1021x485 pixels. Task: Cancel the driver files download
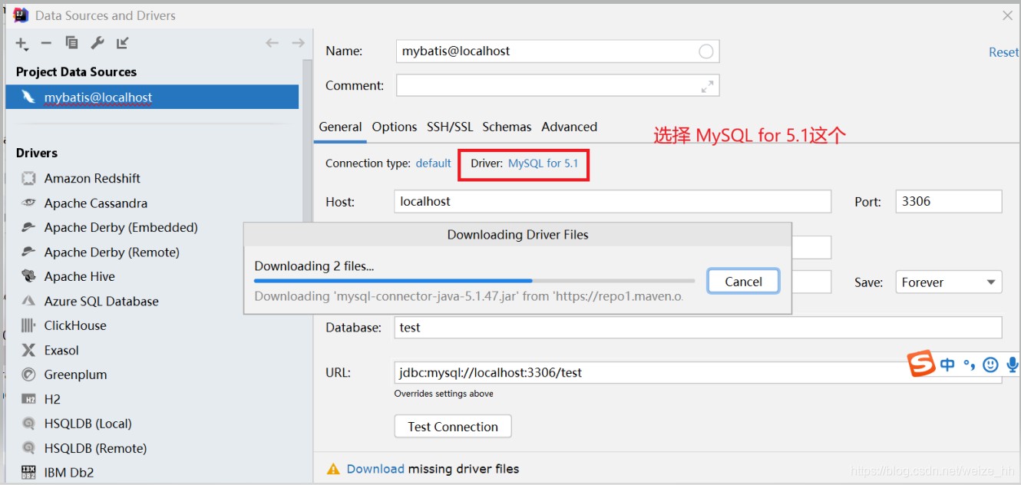[743, 282]
